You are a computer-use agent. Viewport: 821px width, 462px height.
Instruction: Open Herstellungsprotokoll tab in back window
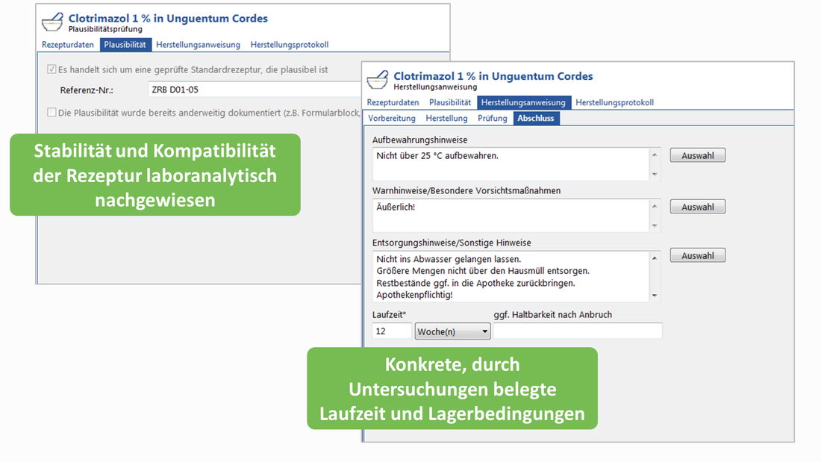(290, 45)
